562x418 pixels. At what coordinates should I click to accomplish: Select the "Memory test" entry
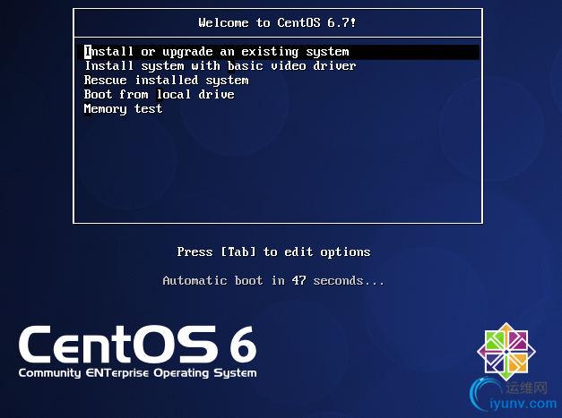(x=123, y=109)
